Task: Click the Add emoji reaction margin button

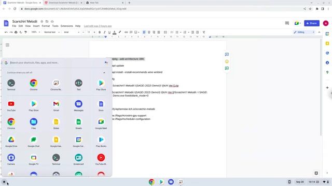Action: tap(227, 61)
